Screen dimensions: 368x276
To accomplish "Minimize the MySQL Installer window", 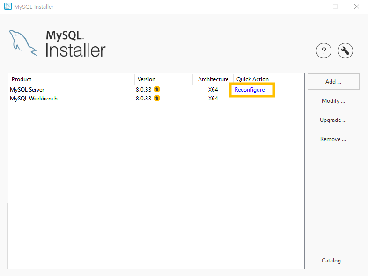I will [x=314, y=7].
